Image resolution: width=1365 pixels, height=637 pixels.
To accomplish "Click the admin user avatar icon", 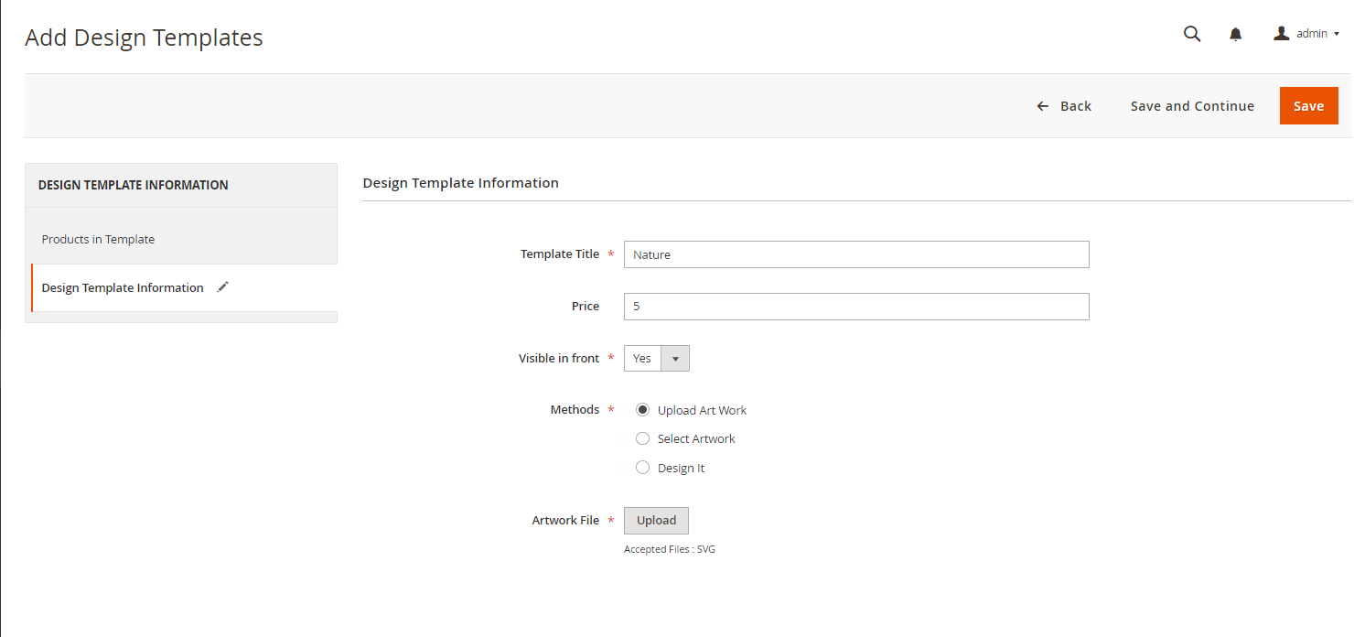I will pos(1282,33).
